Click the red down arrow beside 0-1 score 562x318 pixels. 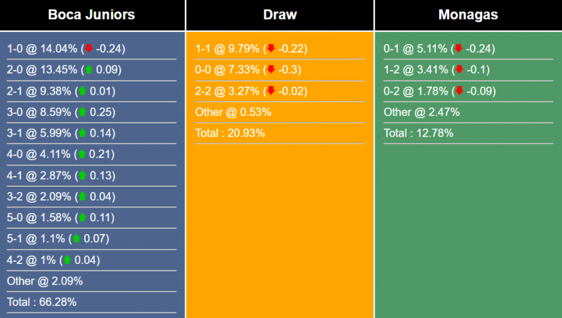[x=459, y=48]
